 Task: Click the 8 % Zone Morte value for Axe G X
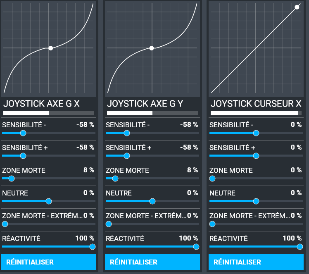pos(89,170)
